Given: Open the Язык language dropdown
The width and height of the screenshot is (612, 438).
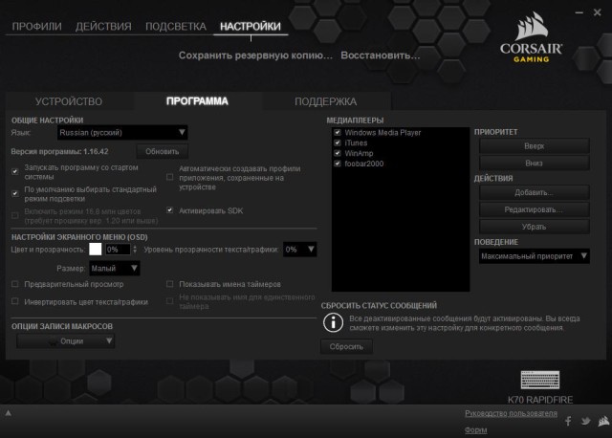Looking at the screenshot, I should tap(122, 132).
